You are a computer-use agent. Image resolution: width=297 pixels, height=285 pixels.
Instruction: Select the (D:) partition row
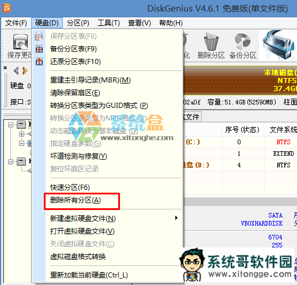(x=240, y=165)
